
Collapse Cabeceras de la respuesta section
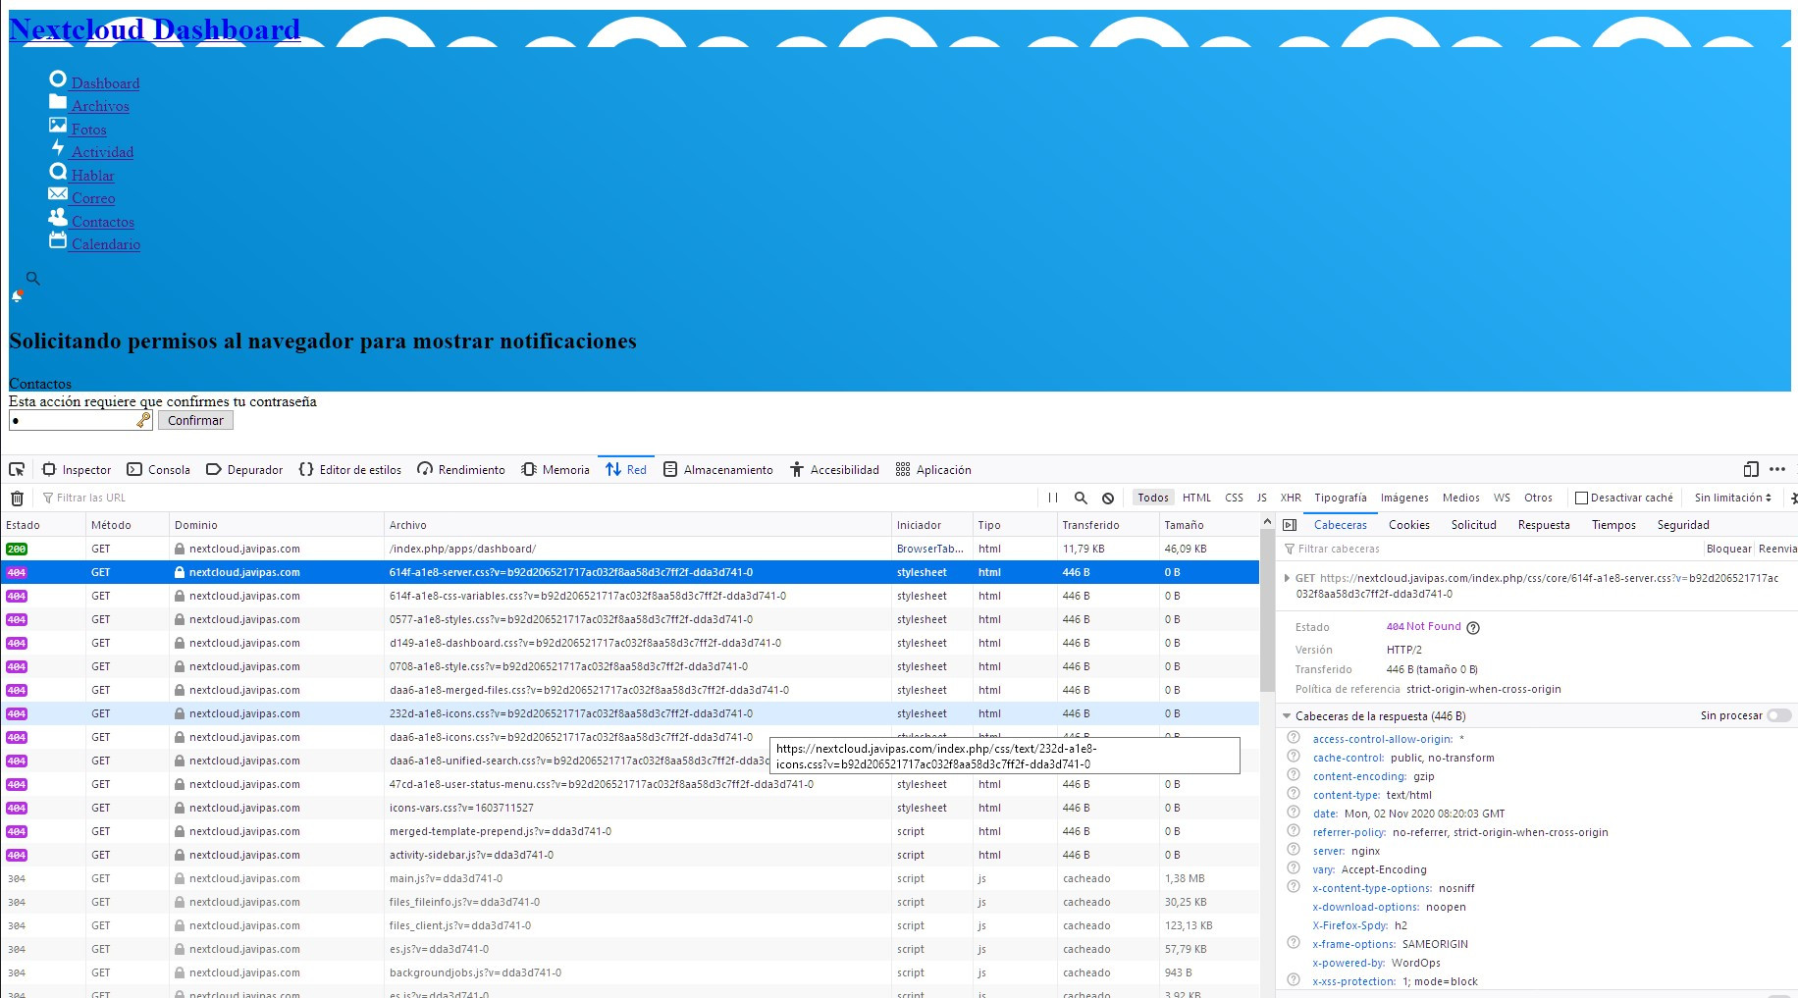click(1287, 716)
